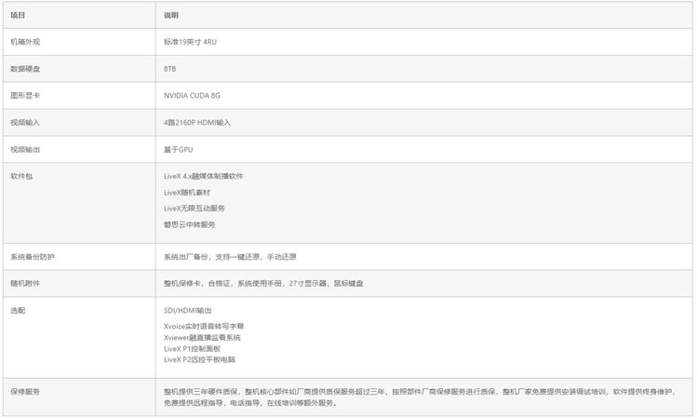
Task: Select the 机箱外观 row label
Action: click(x=25, y=42)
